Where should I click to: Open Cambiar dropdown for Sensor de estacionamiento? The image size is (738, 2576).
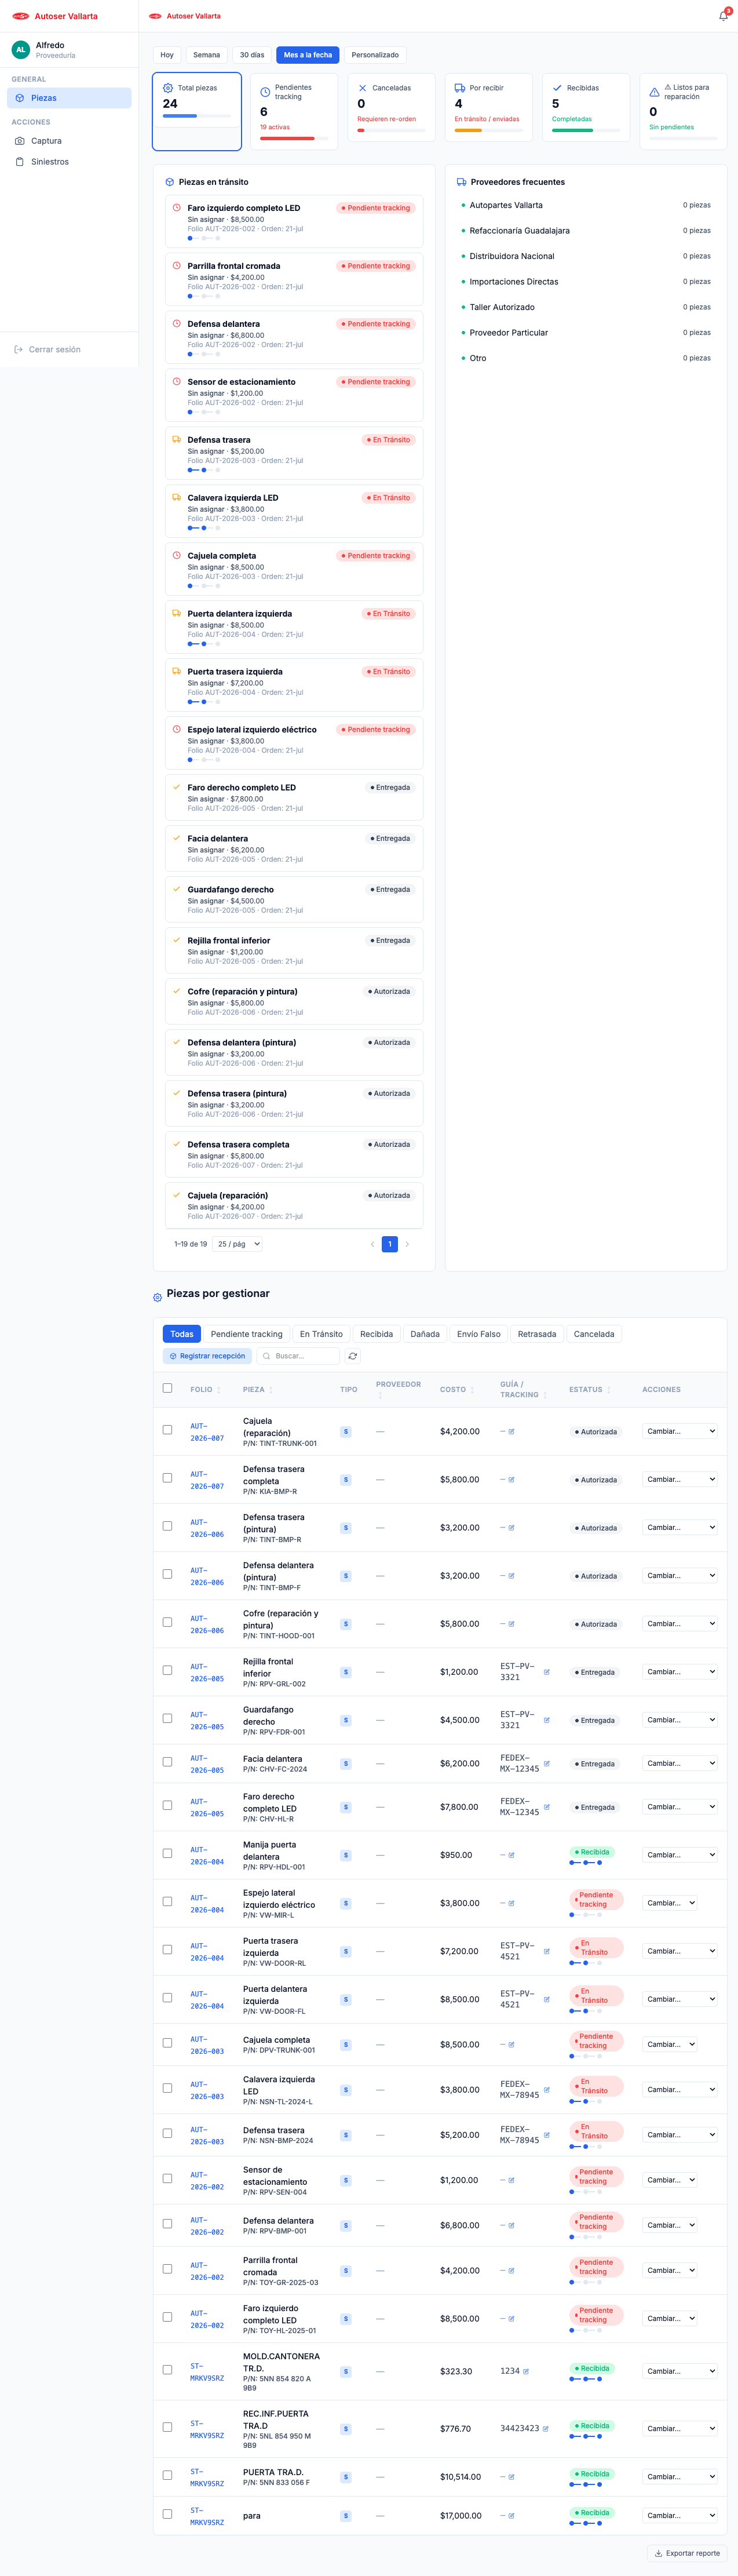[670, 2180]
